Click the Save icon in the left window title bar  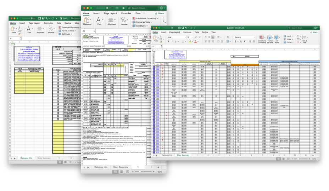(x=43, y=18)
